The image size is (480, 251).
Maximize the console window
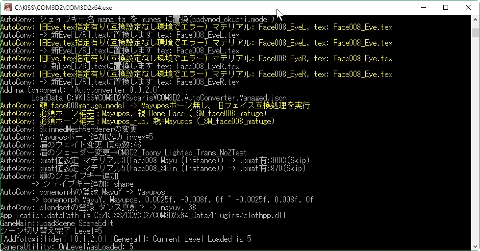point(446,7)
